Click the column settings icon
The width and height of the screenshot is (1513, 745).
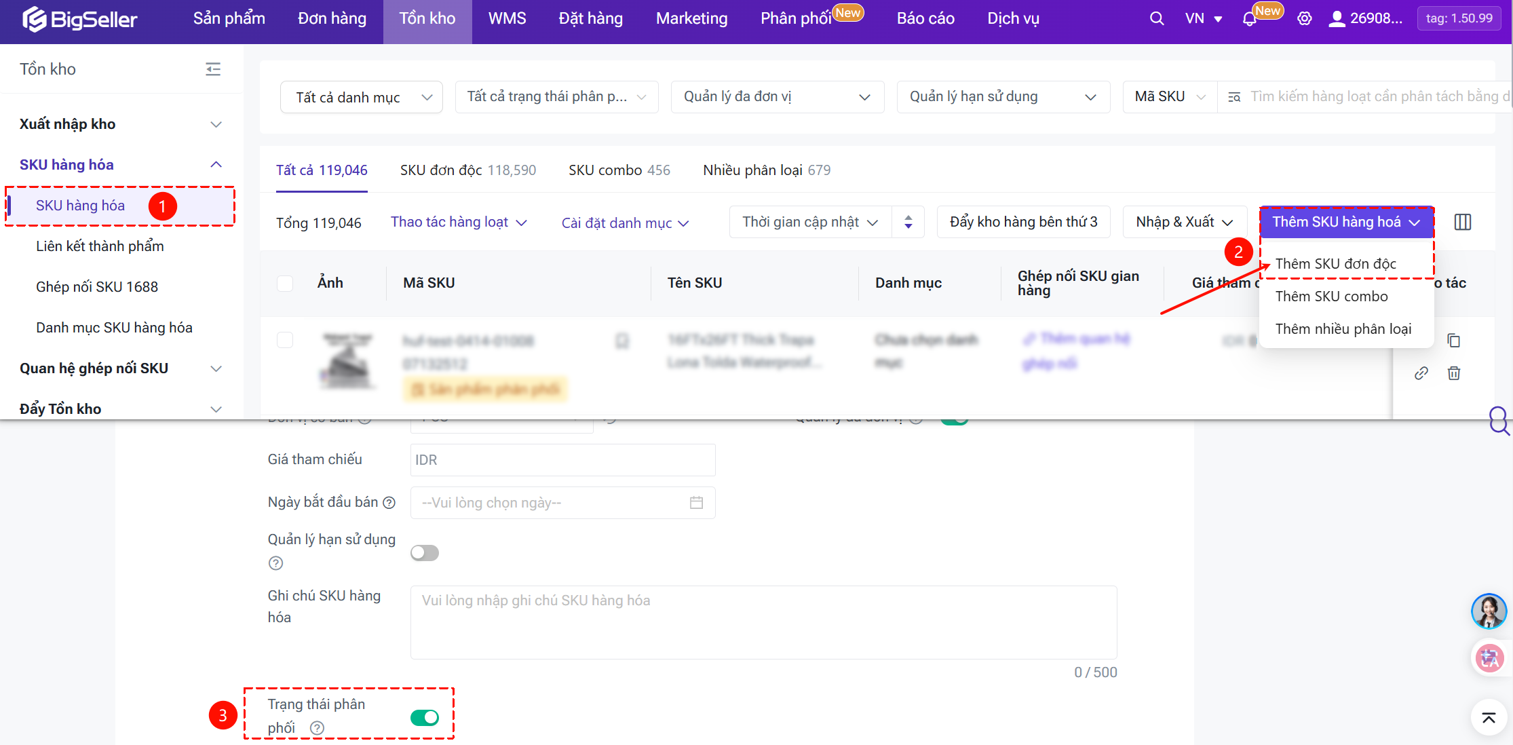click(1462, 222)
